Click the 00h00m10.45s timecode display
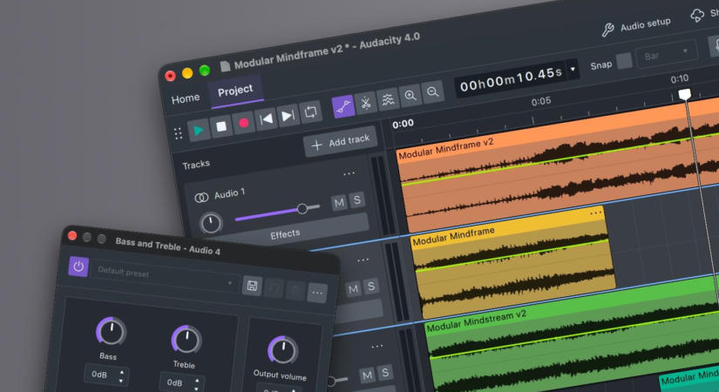 (x=511, y=79)
